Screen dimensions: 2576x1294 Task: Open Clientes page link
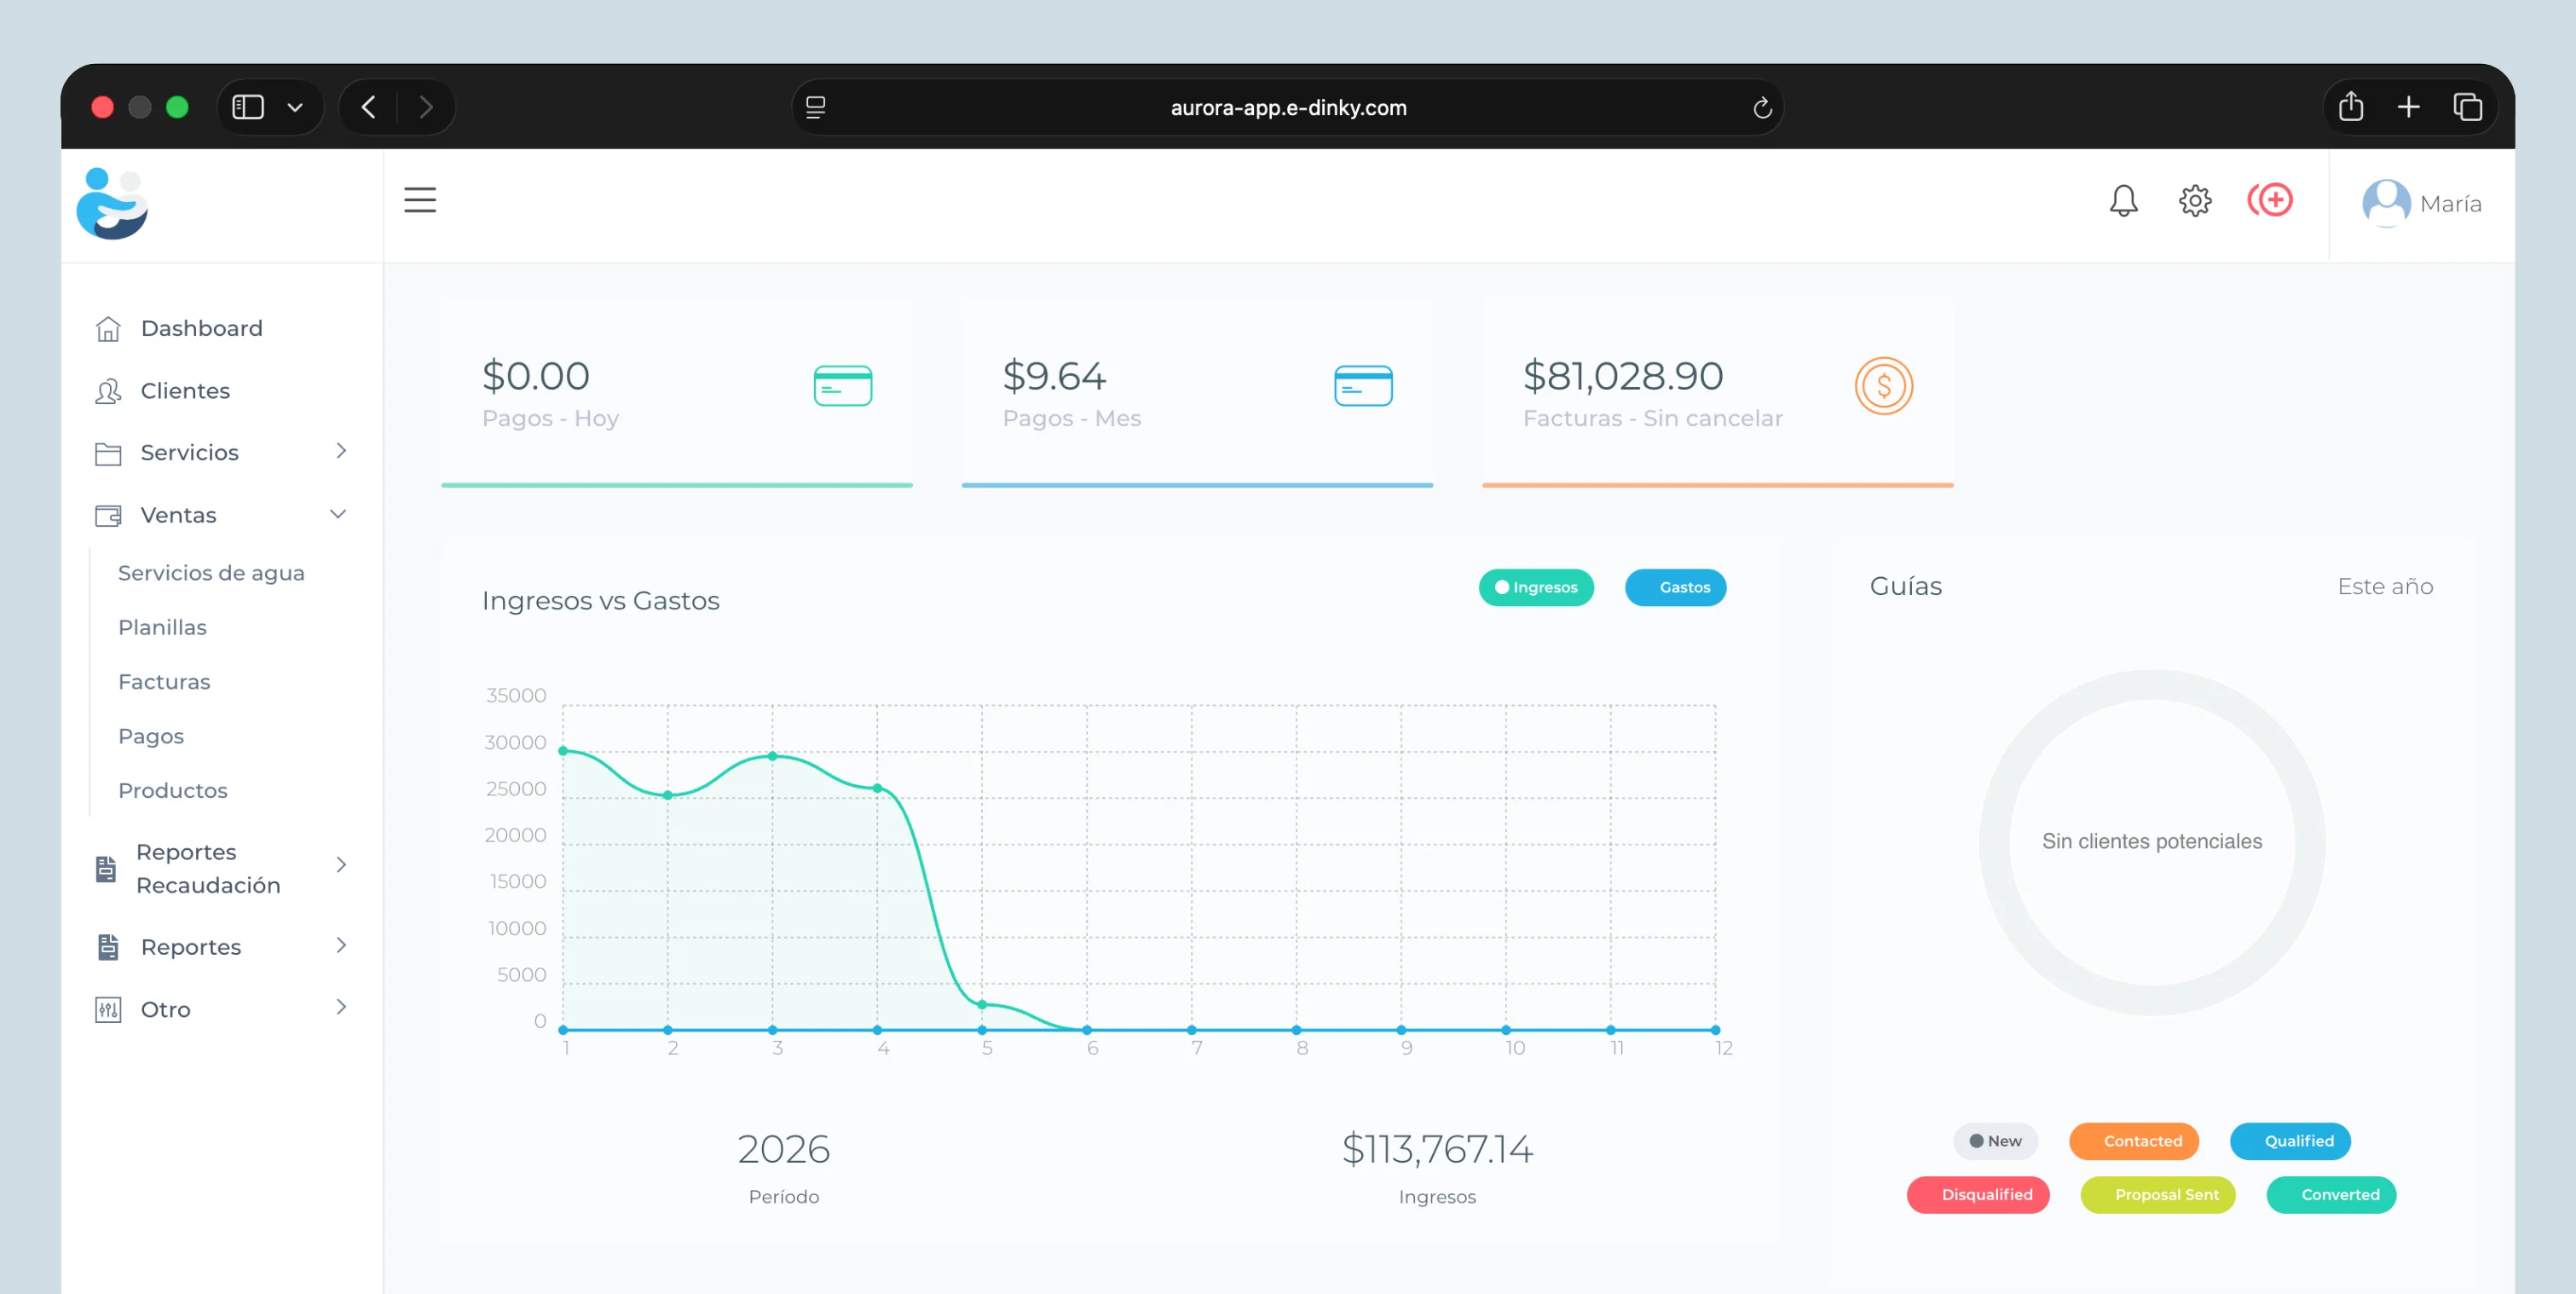[x=185, y=391]
